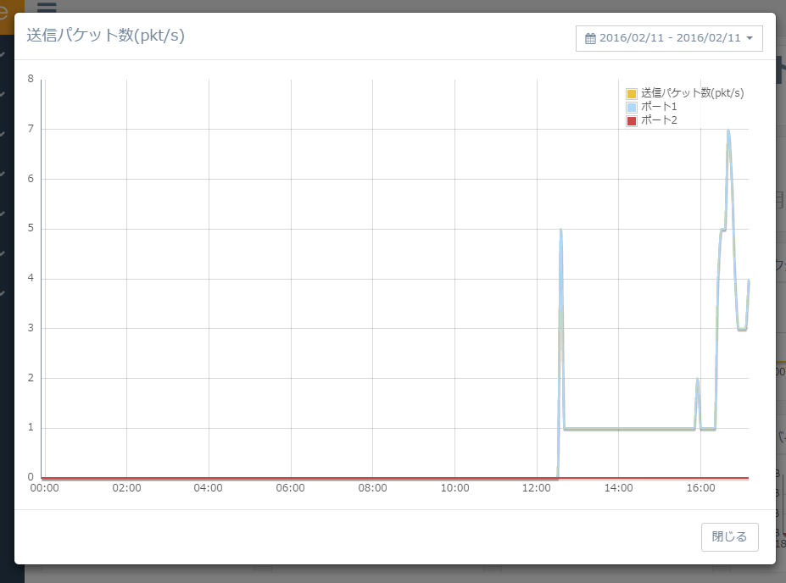
Task: Click the light blue ポート1 legend square
Action: coord(631,107)
